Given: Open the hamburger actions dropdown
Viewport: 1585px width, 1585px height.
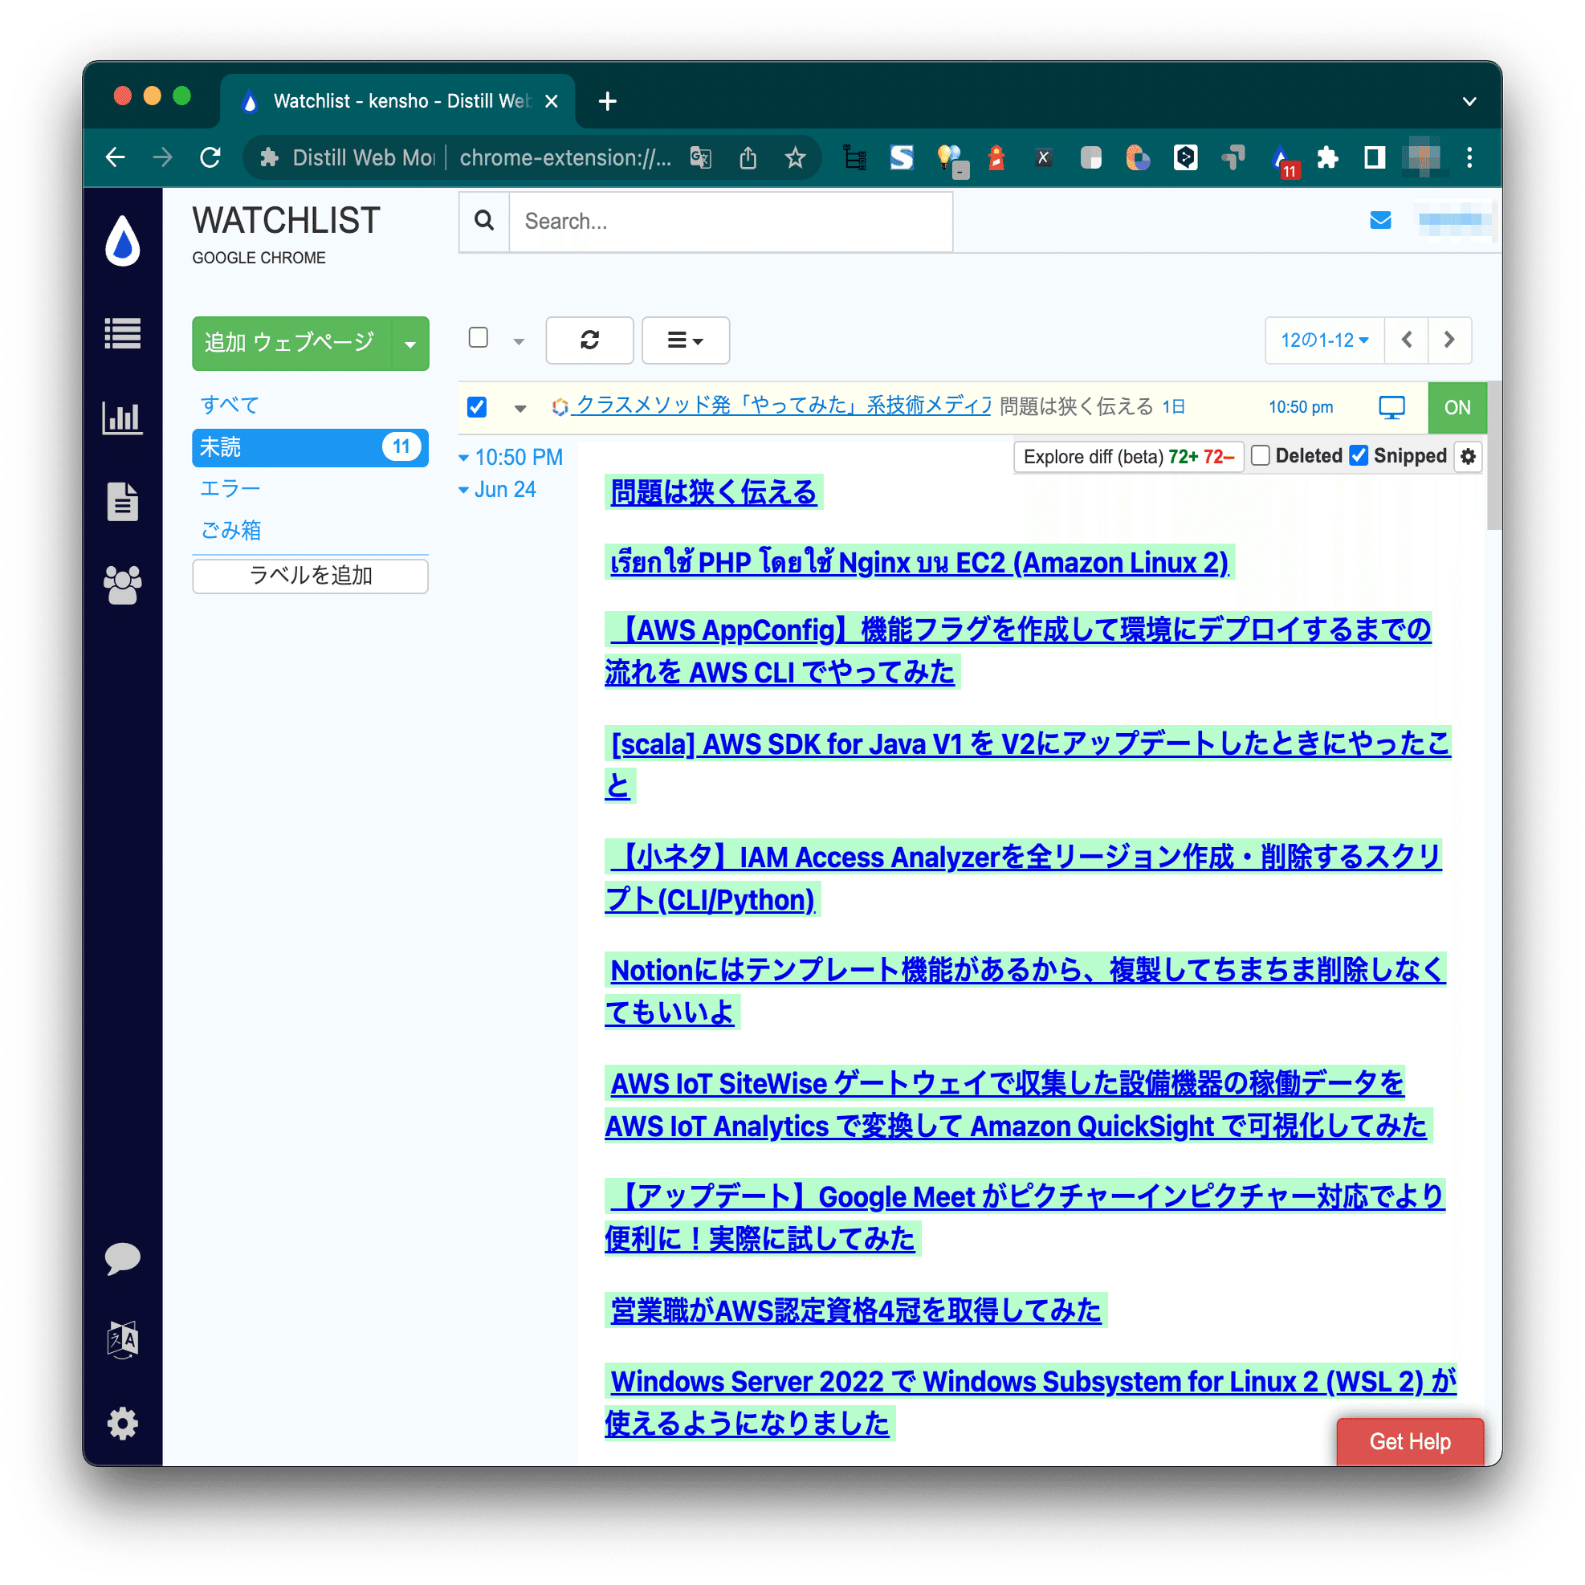Looking at the screenshot, I should click(685, 340).
